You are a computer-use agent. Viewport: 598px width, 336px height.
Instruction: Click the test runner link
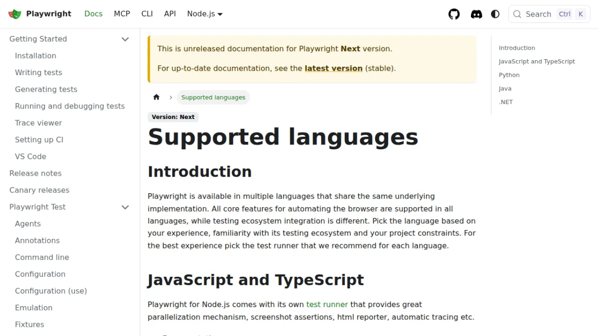pos(327,304)
